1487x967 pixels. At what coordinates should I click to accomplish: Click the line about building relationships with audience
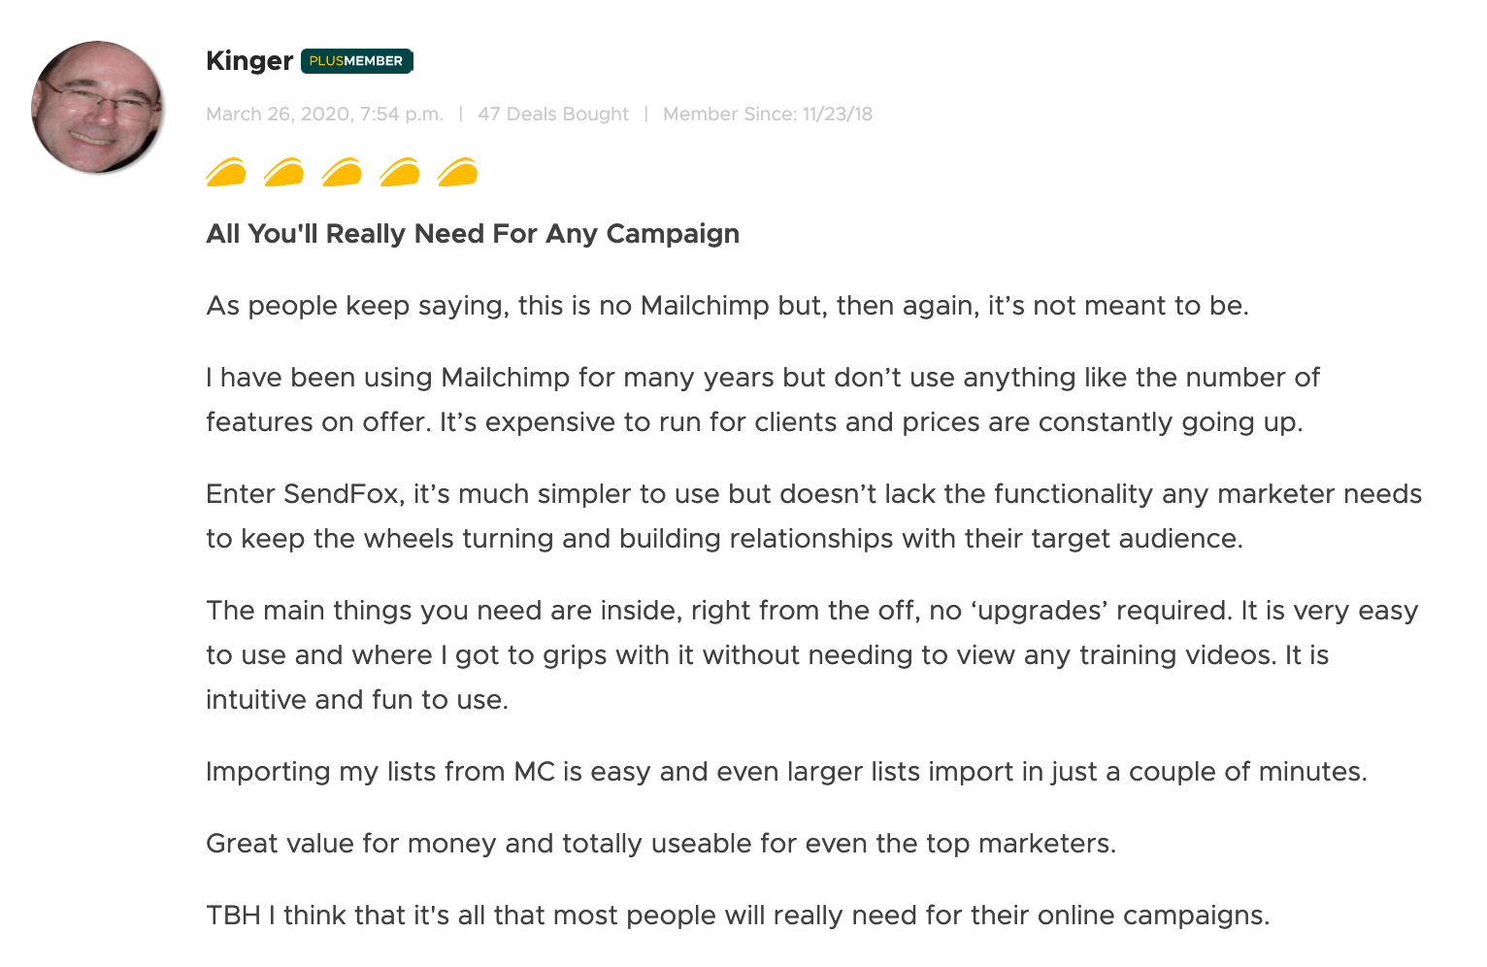[x=724, y=539]
